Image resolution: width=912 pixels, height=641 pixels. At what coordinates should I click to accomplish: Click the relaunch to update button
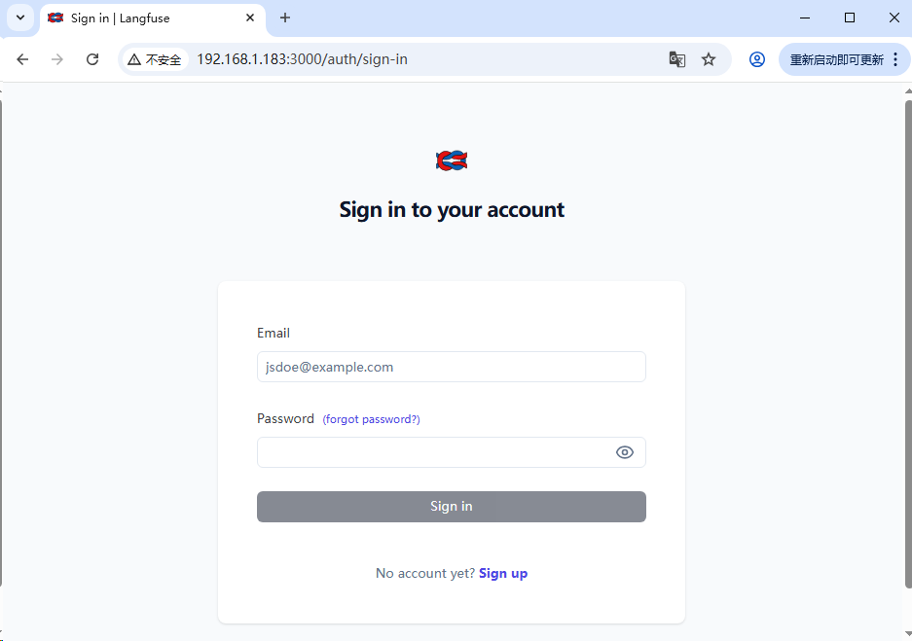tap(836, 59)
